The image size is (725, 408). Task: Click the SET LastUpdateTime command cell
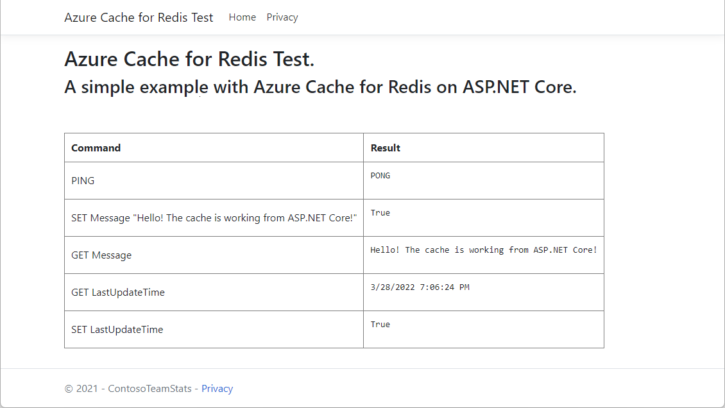pyautogui.click(x=117, y=329)
